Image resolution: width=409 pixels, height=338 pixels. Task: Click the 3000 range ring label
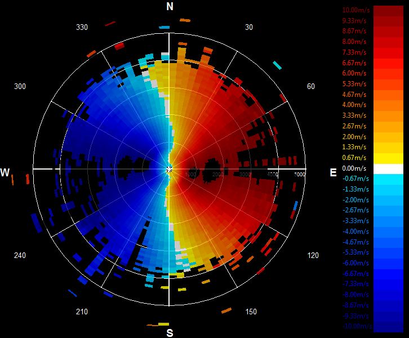pos(245,174)
